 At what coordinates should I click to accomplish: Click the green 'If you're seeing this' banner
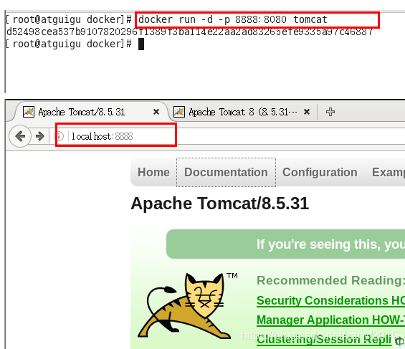point(286,244)
